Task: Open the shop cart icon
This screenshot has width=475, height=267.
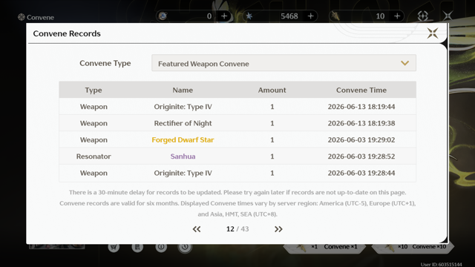Action: 114,247
